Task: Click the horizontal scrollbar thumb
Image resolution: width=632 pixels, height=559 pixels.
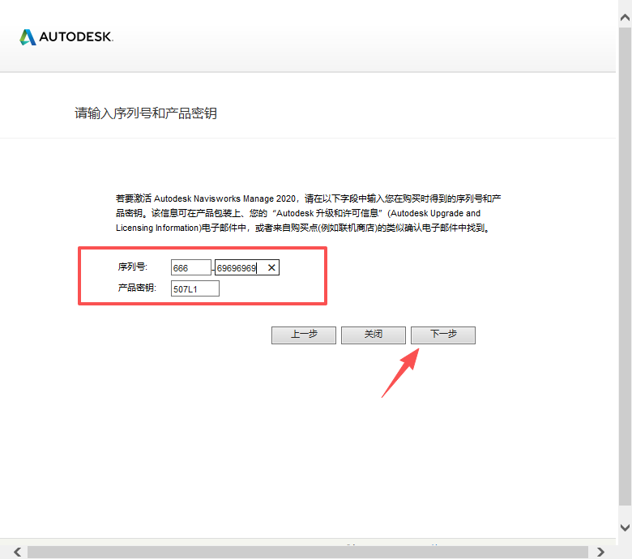Action: [x=308, y=552]
